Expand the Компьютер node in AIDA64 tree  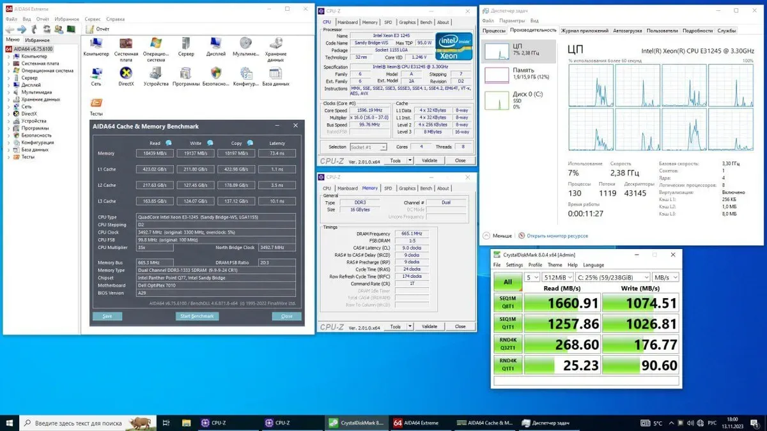coord(9,57)
